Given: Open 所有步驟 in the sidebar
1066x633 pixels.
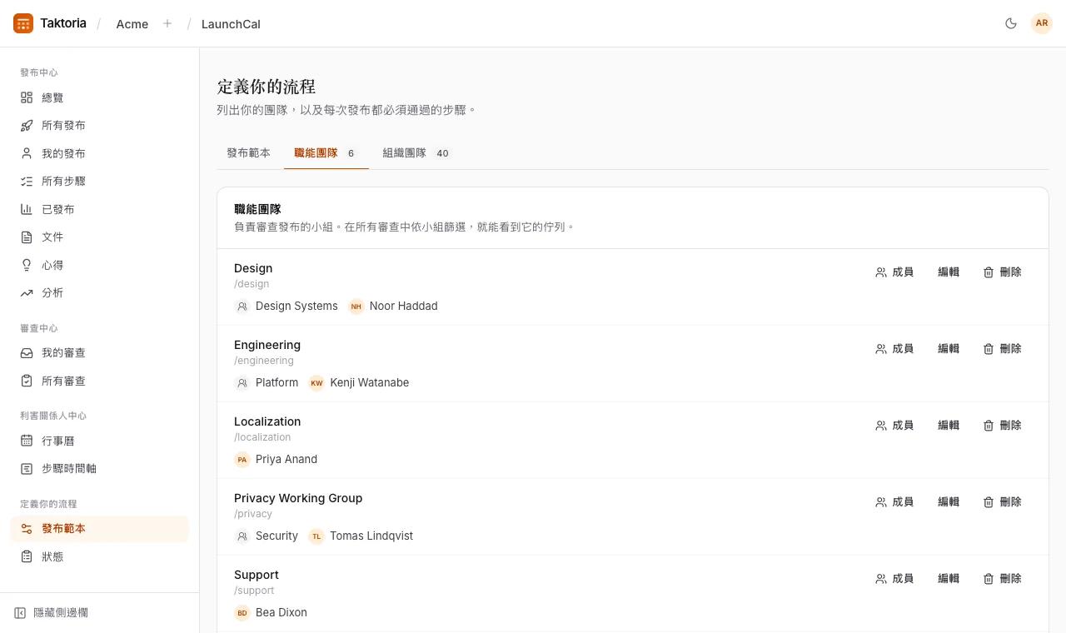Looking at the screenshot, I should (100, 182).
